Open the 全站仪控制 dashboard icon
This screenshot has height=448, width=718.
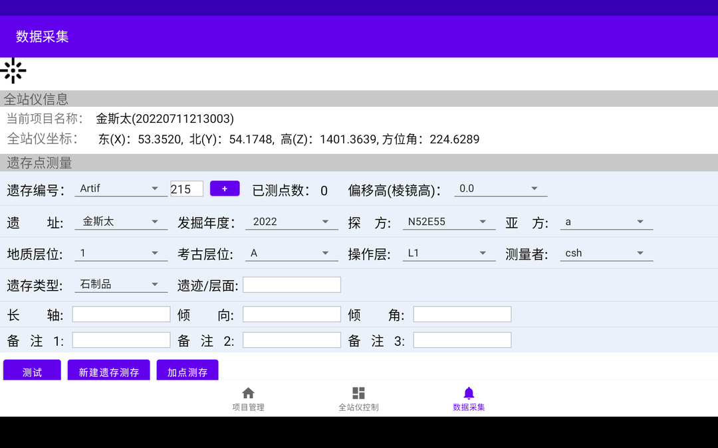358,393
